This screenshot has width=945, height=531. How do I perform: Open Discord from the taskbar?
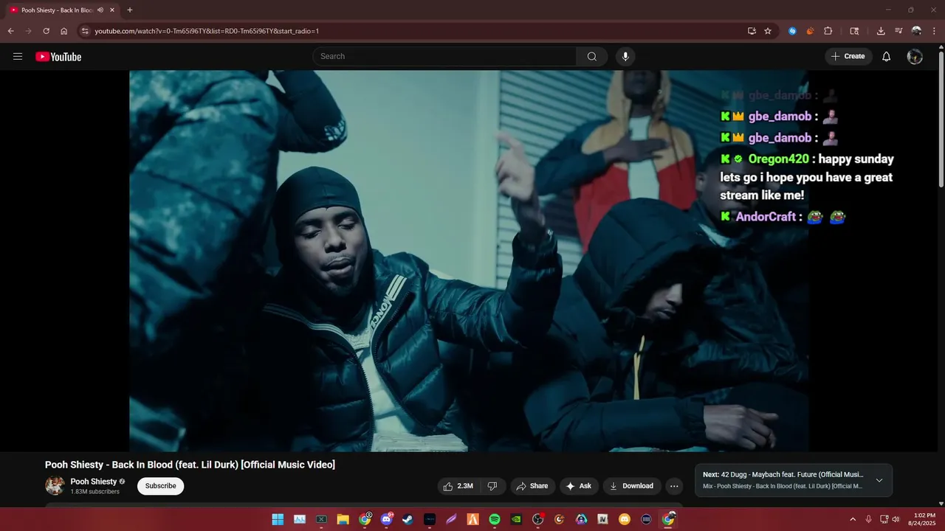point(386,519)
